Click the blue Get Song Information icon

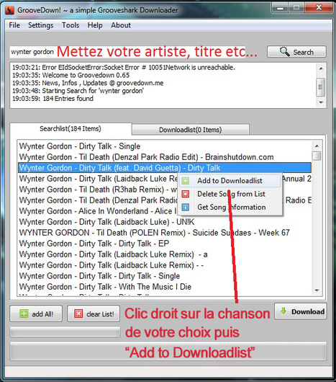coord(185,207)
